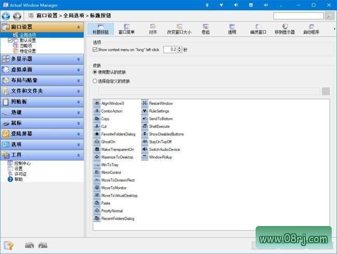Screen dimensions: 337x254
Task: Select MoveToDivisionRect icon
Action: pos(97,180)
